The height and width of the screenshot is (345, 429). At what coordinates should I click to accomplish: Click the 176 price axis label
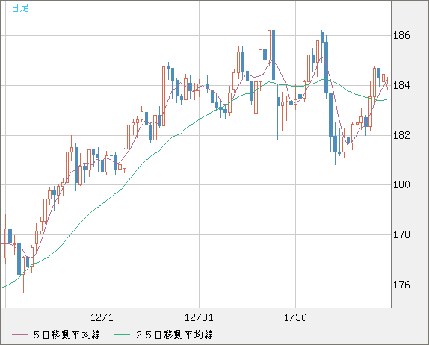pyautogui.click(x=401, y=285)
